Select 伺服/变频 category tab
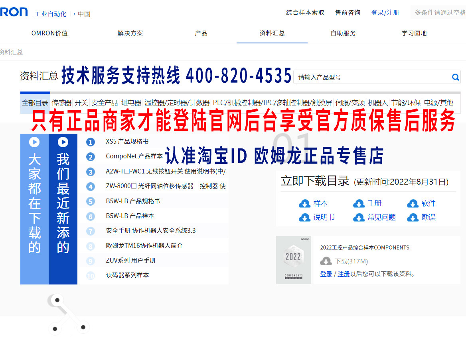 pos(350,103)
